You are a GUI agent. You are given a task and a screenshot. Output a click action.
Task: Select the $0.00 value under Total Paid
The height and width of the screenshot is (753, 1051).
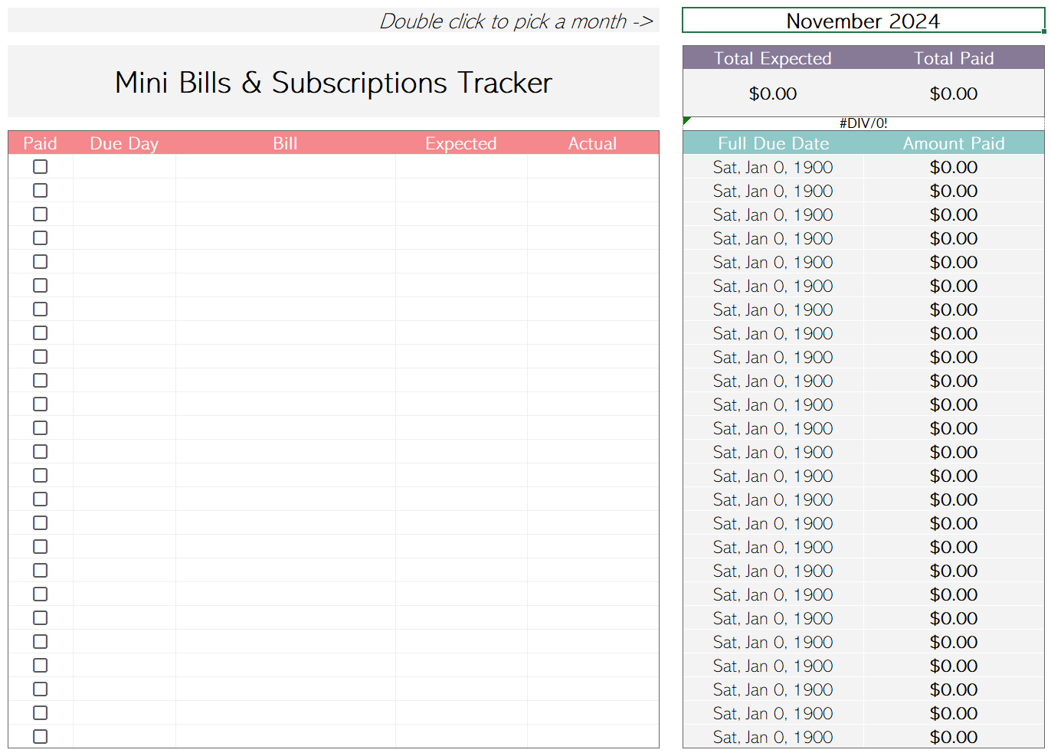coord(954,93)
